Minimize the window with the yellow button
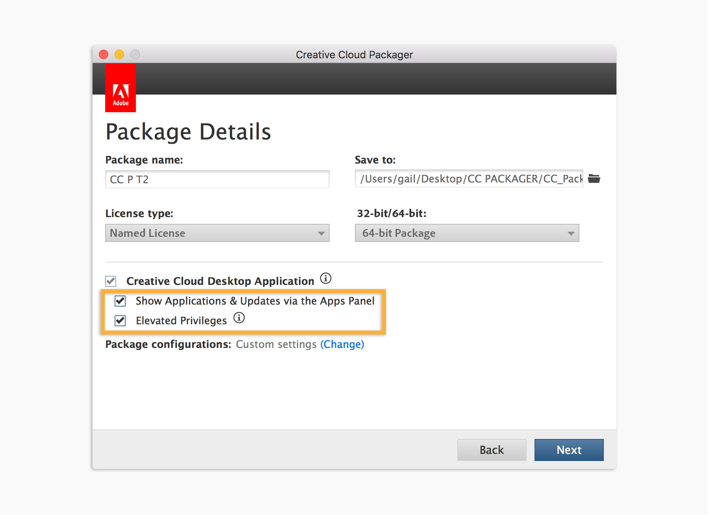This screenshot has height=515, width=709. pyautogui.click(x=119, y=54)
